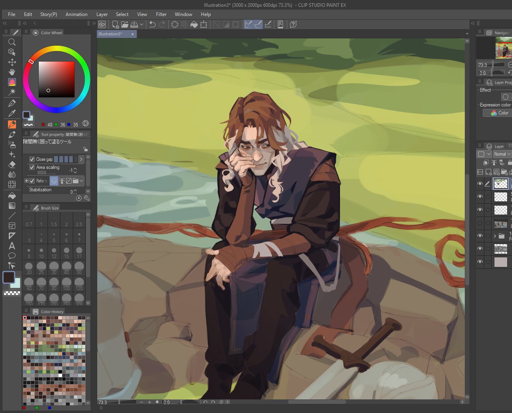Expand the folder layer
The image size is (512, 413).
pos(495,236)
